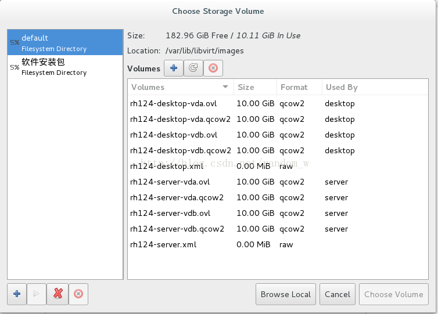The image size is (438, 314).
Task: Click the delete volume red icon
Action: [x=213, y=68]
